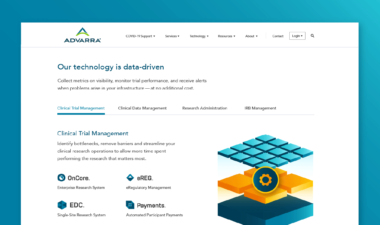Expand the Services dropdown
This screenshot has height=225, width=380.
[x=172, y=36]
